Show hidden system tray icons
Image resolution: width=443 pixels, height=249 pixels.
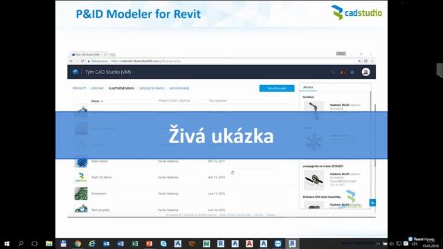click(x=378, y=243)
